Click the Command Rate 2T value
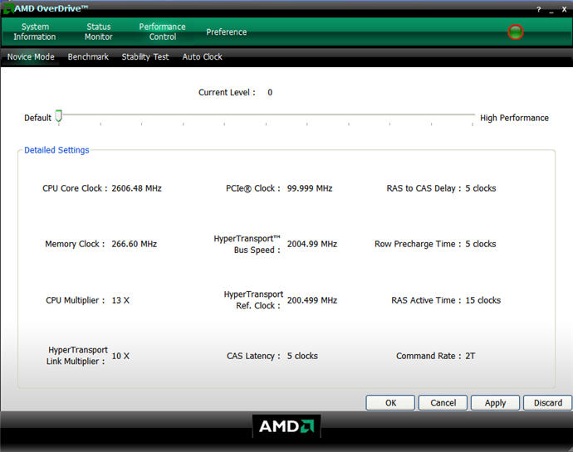 (470, 356)
